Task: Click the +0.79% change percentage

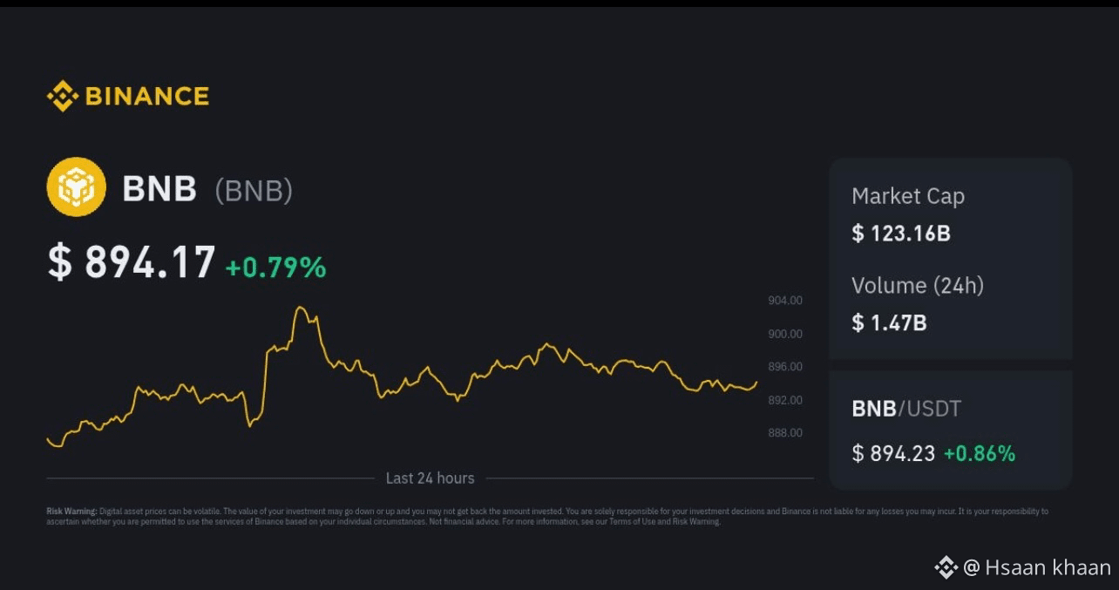Action: click(275, 267)
